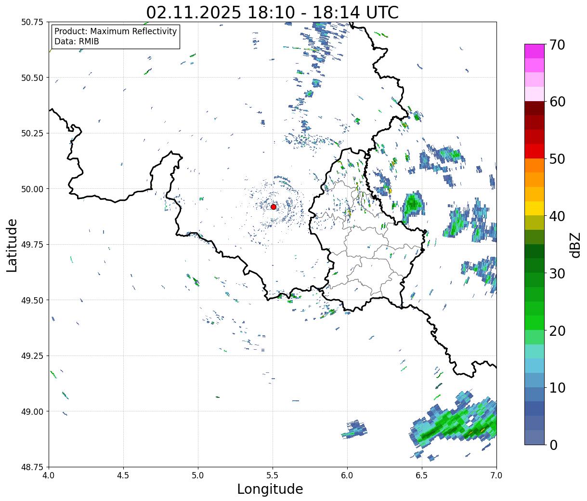Click the isolated blue echo patch near 6.1°E, 48.9°N
The image size is (587, 501).
pos(355,429)
